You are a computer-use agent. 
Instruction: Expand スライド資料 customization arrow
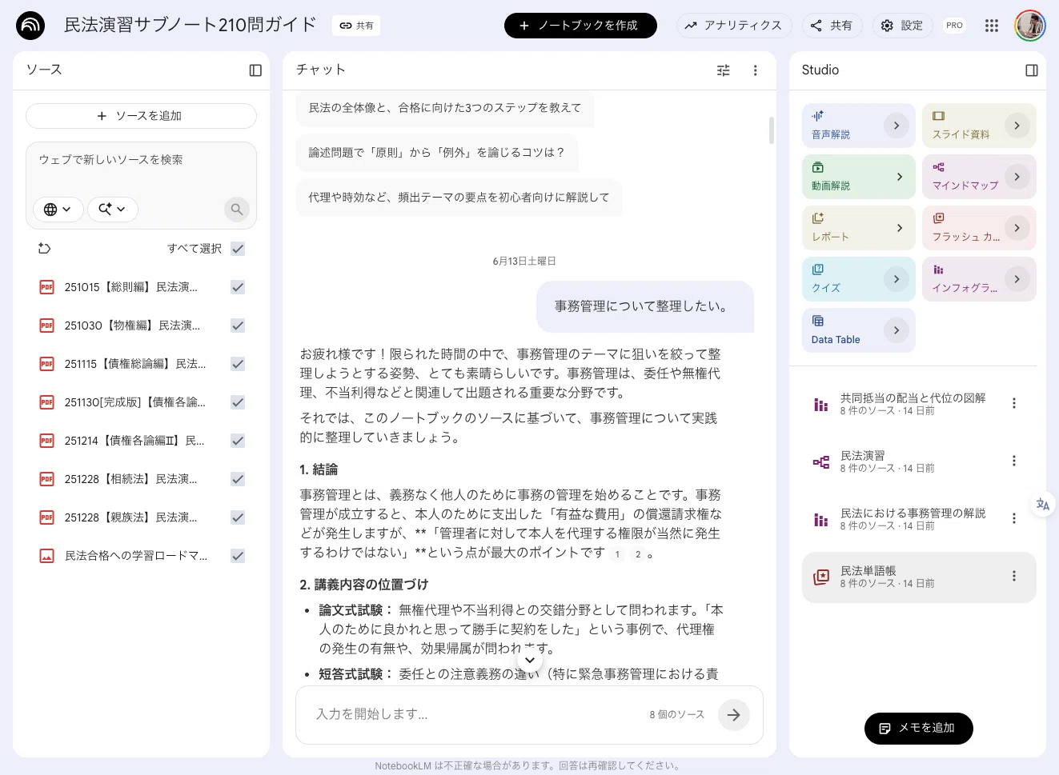point(1017,126)
